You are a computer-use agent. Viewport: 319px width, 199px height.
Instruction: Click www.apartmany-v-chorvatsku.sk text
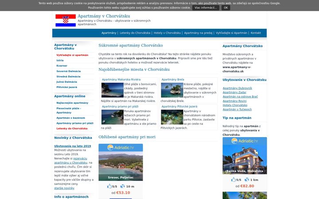click(x=237, y=69)
